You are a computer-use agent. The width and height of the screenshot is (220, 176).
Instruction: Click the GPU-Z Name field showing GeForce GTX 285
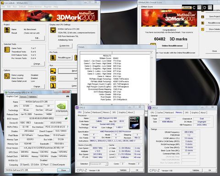pos(37,102)
